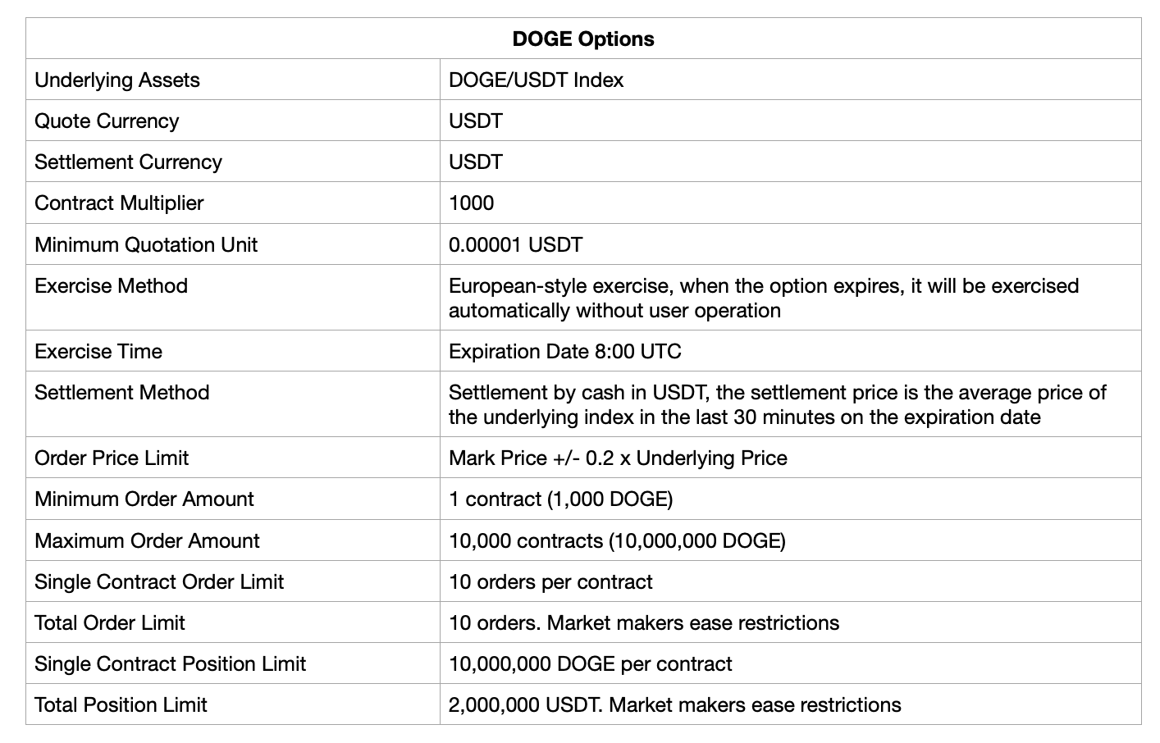Select the Underlying Assets label cell
This screenshot has height=743, width=1160.
point(117,80)
